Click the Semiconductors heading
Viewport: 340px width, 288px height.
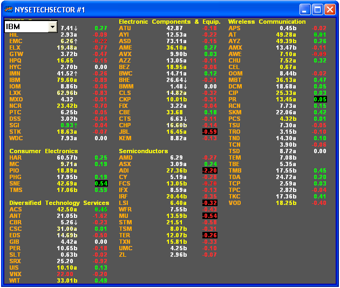point(144,151)
